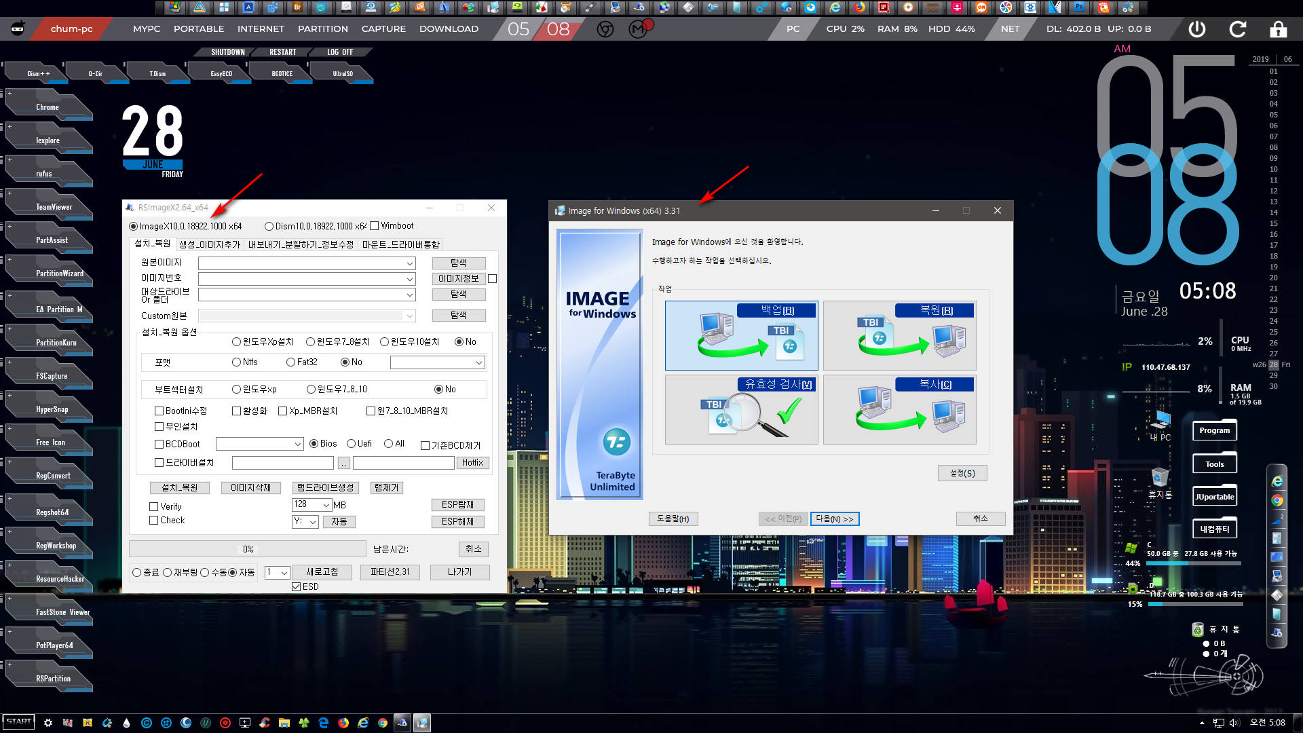Expand the 원본이미지 dropdown
This screenshot has width=1303, height=733.
[410, 263]
